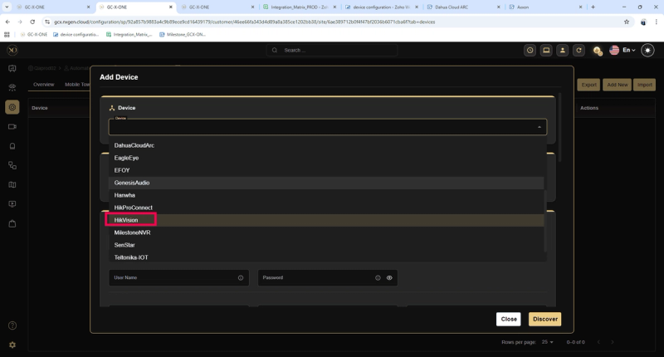The width and height of the screenshot is (664, 357).
Task: Click the browser back arrow
Action: (7, 22)
